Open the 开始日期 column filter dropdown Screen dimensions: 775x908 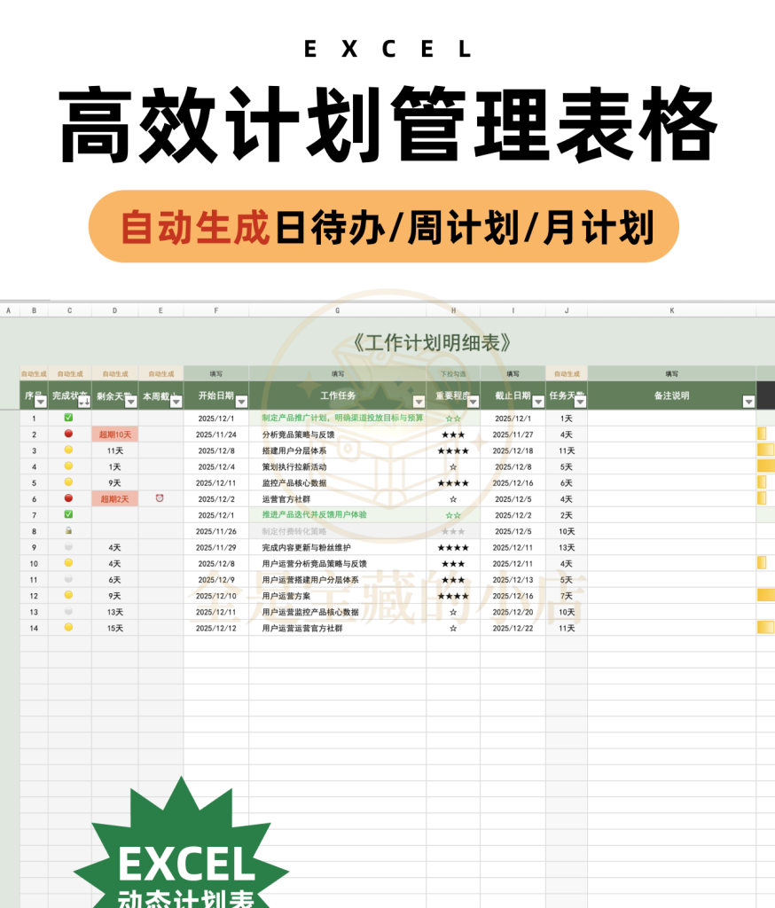242,402
